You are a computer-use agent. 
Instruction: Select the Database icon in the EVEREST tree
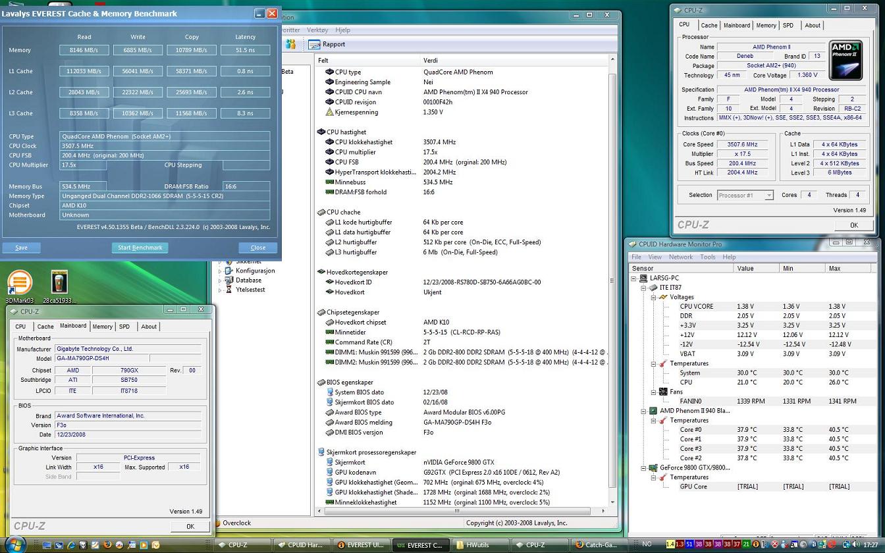(x=229, y=280)
